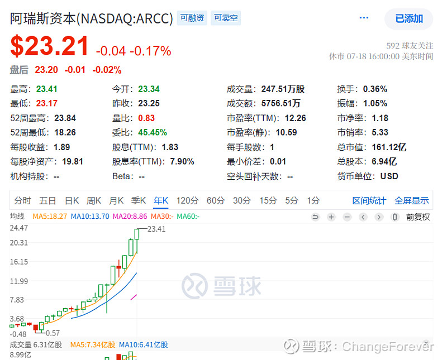Click the MA10:13.70 moving average label
Screen dimensions: 447x360
(x=90, y=217)
